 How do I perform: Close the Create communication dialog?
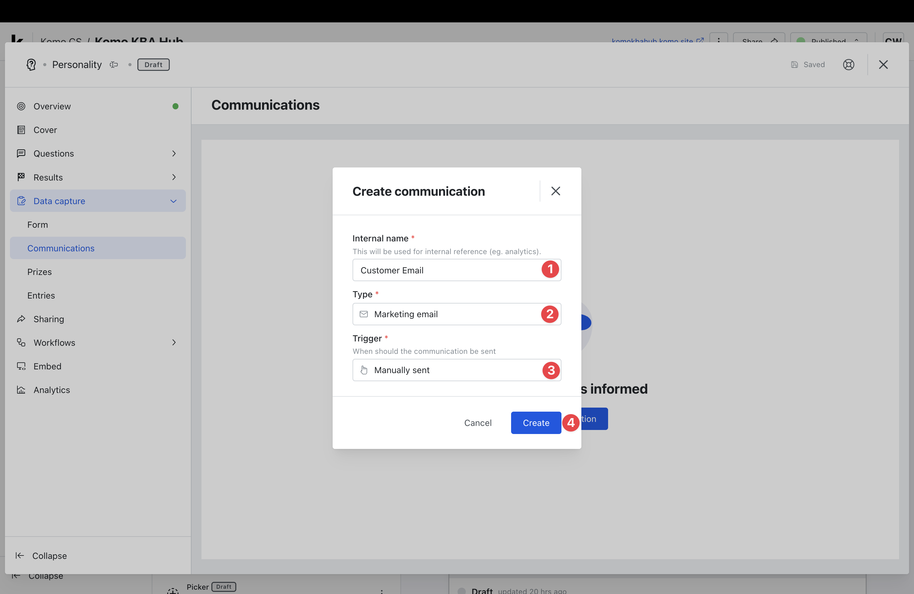[555, 191]
